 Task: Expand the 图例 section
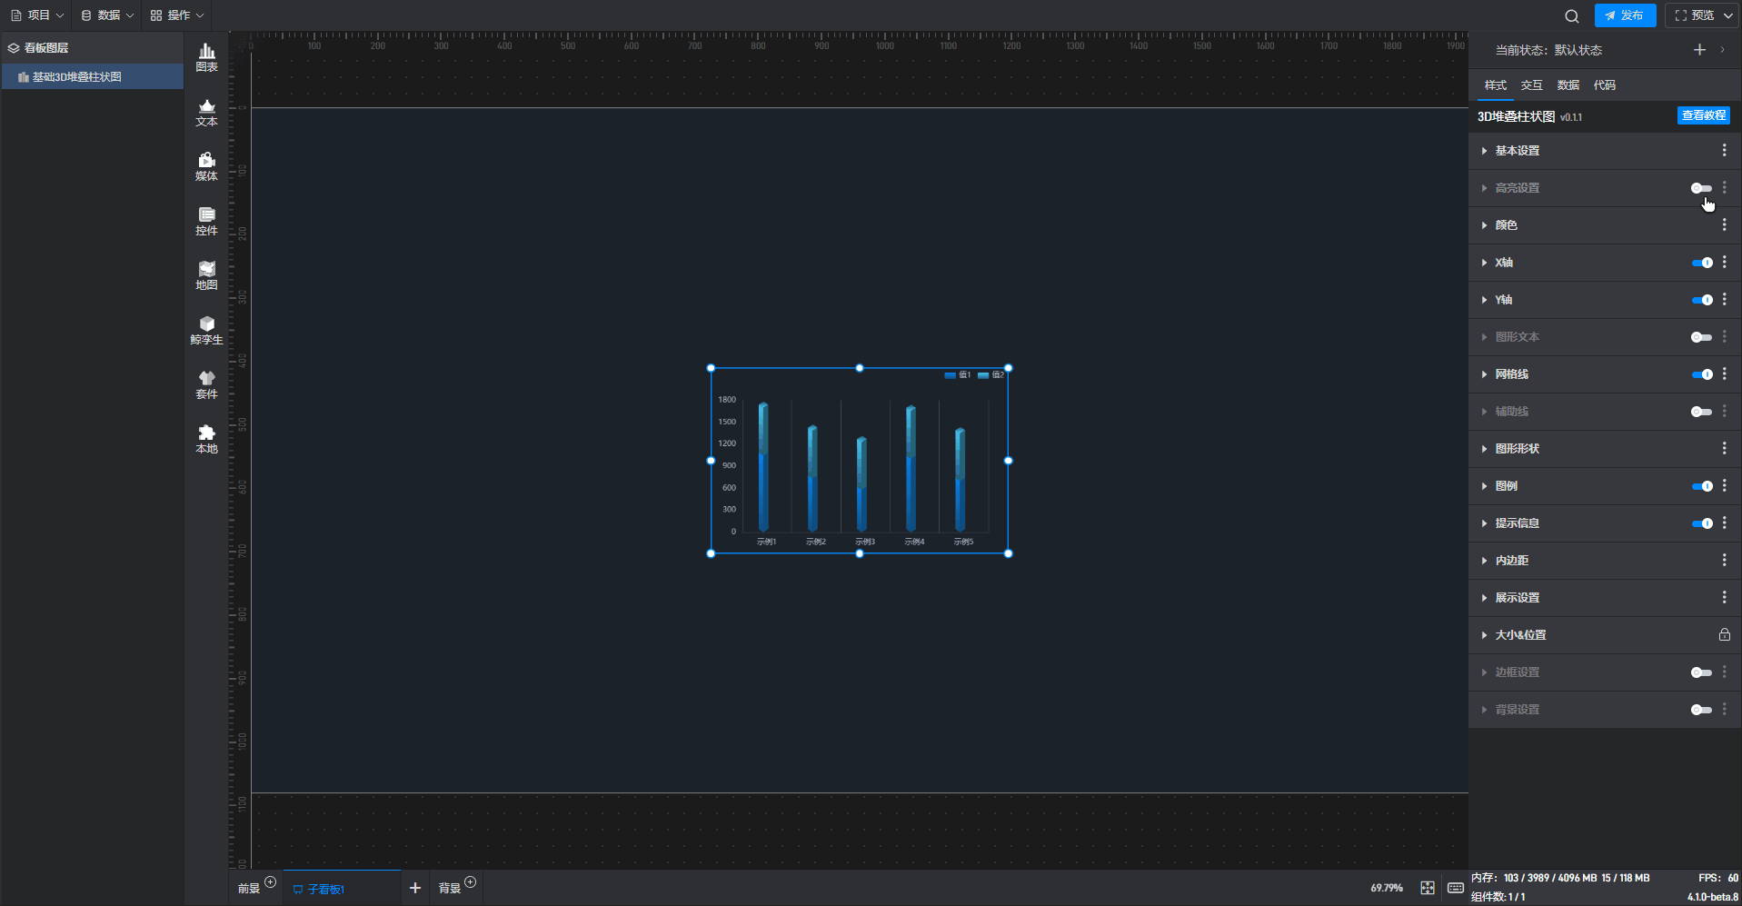pos(1484,486)
